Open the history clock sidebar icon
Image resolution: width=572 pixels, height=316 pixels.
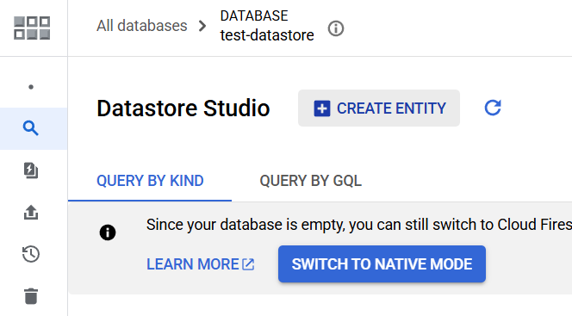[31, 254]
